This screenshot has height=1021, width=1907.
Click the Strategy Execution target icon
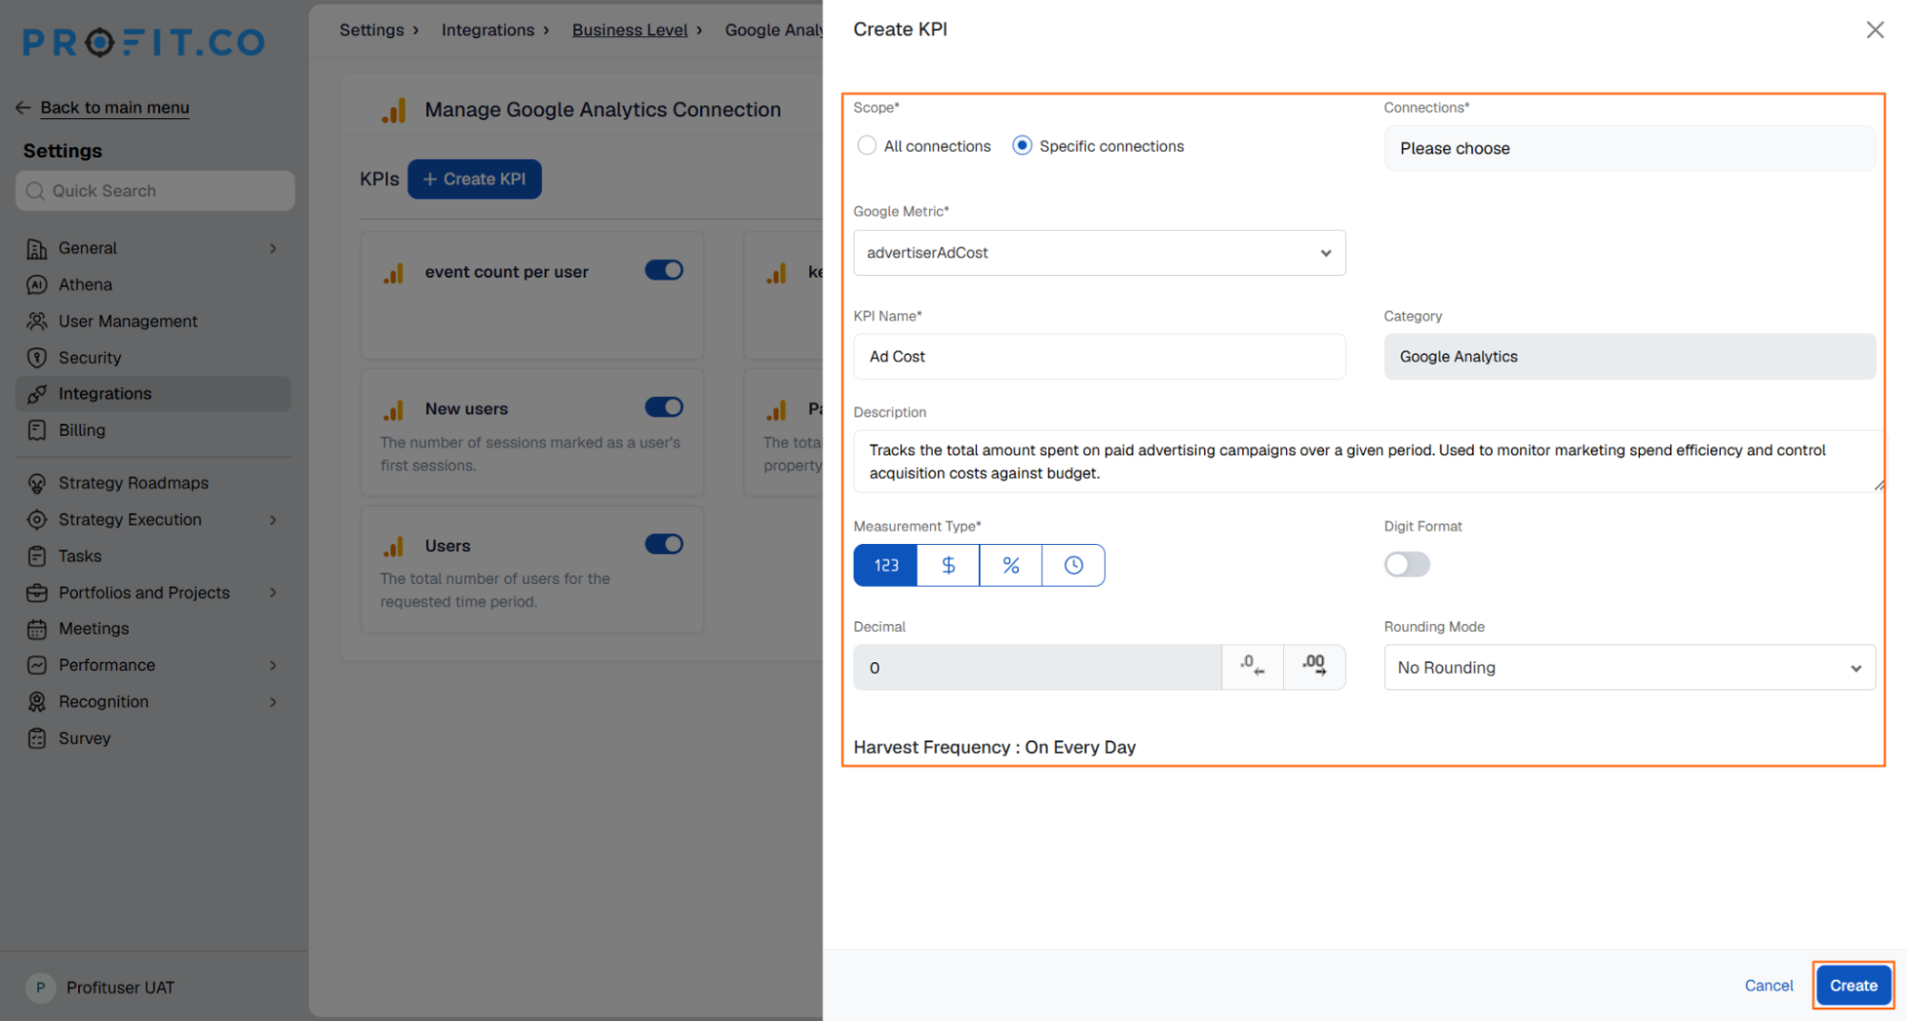tap(36, 520)
